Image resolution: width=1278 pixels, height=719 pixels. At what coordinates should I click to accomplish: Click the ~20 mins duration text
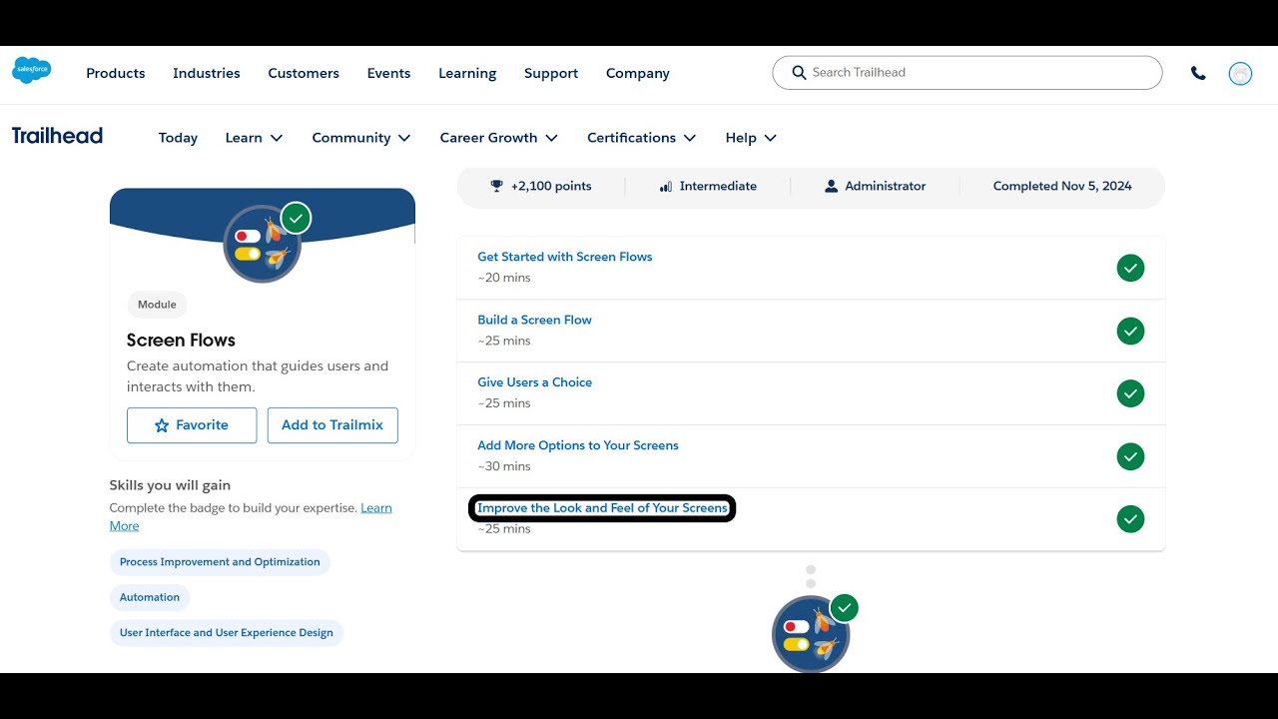point(504,278)
